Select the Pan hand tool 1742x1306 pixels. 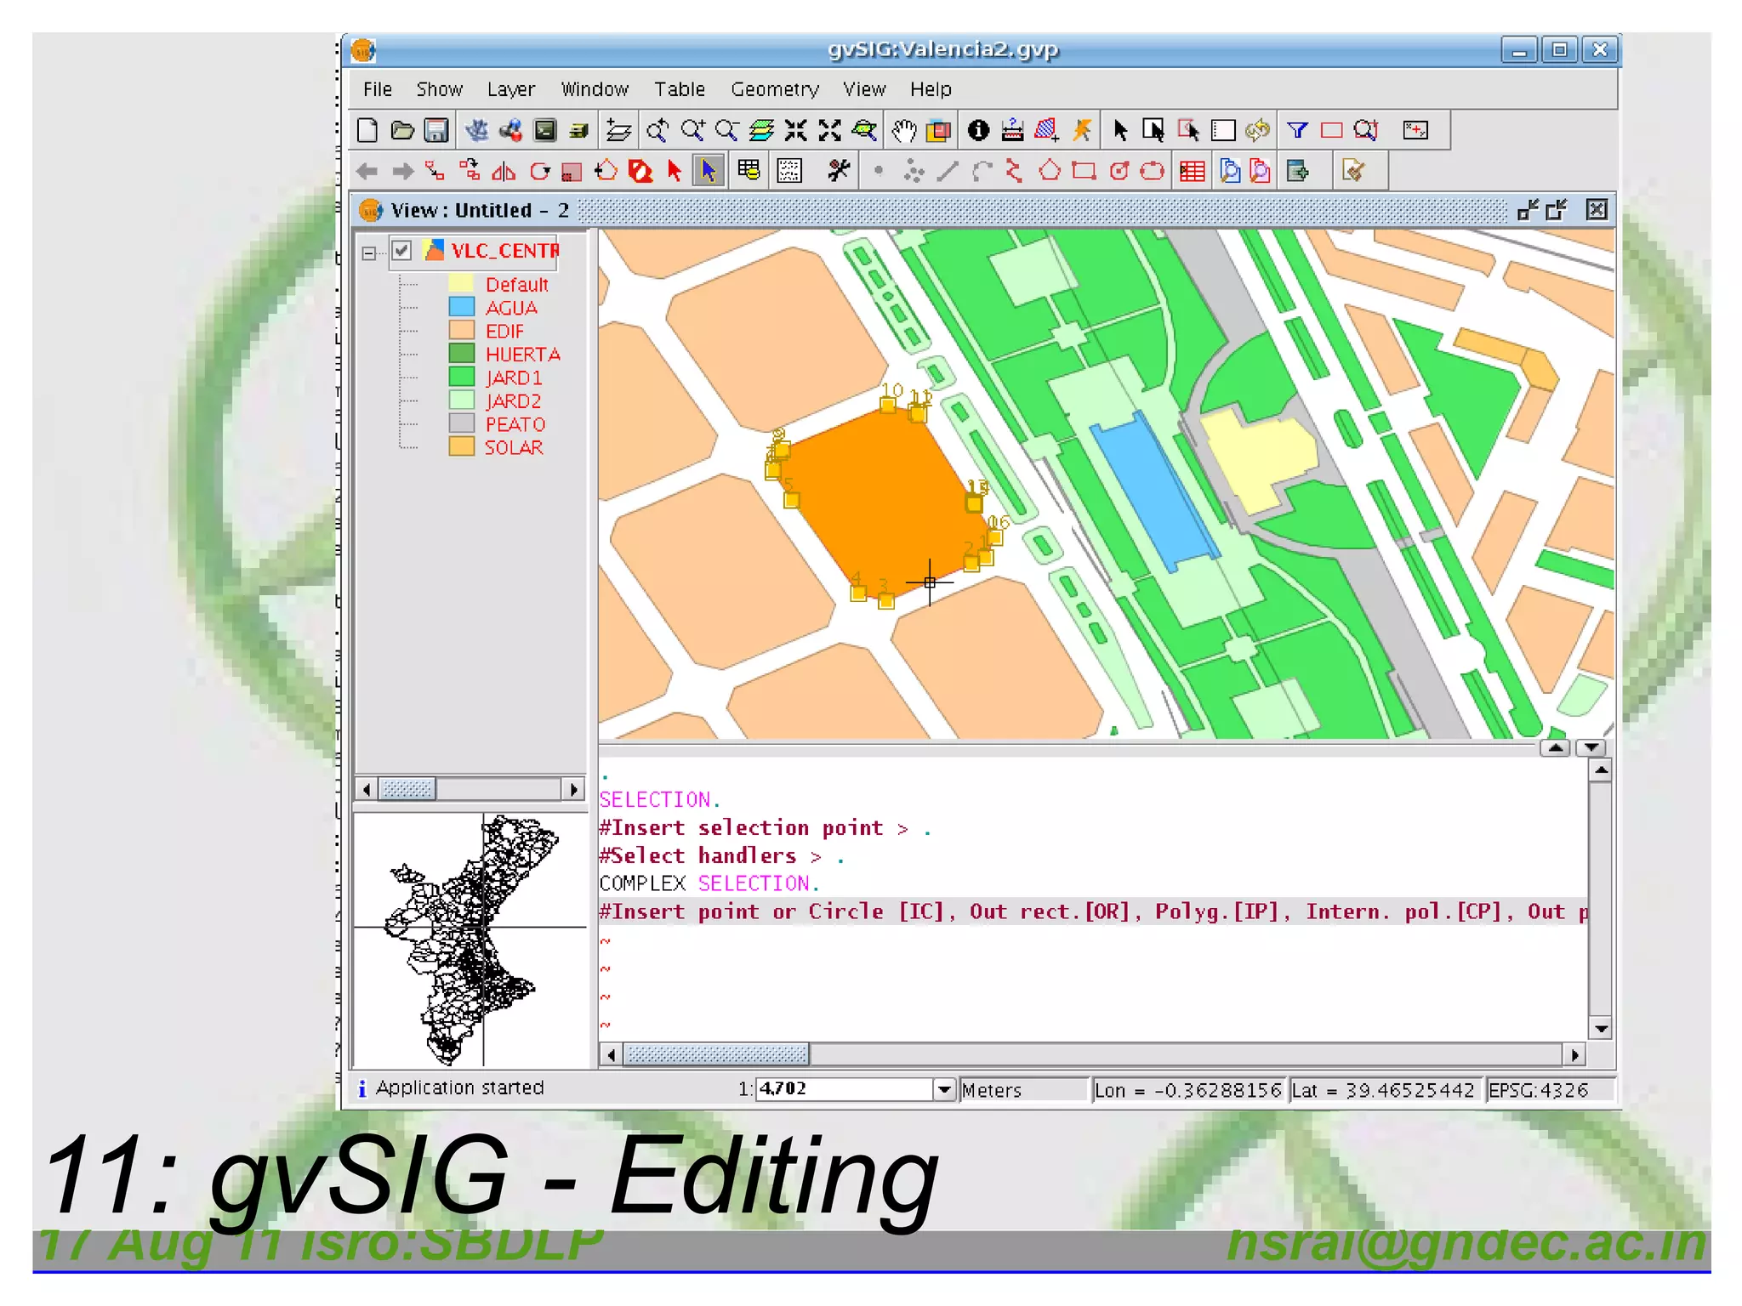903,130
